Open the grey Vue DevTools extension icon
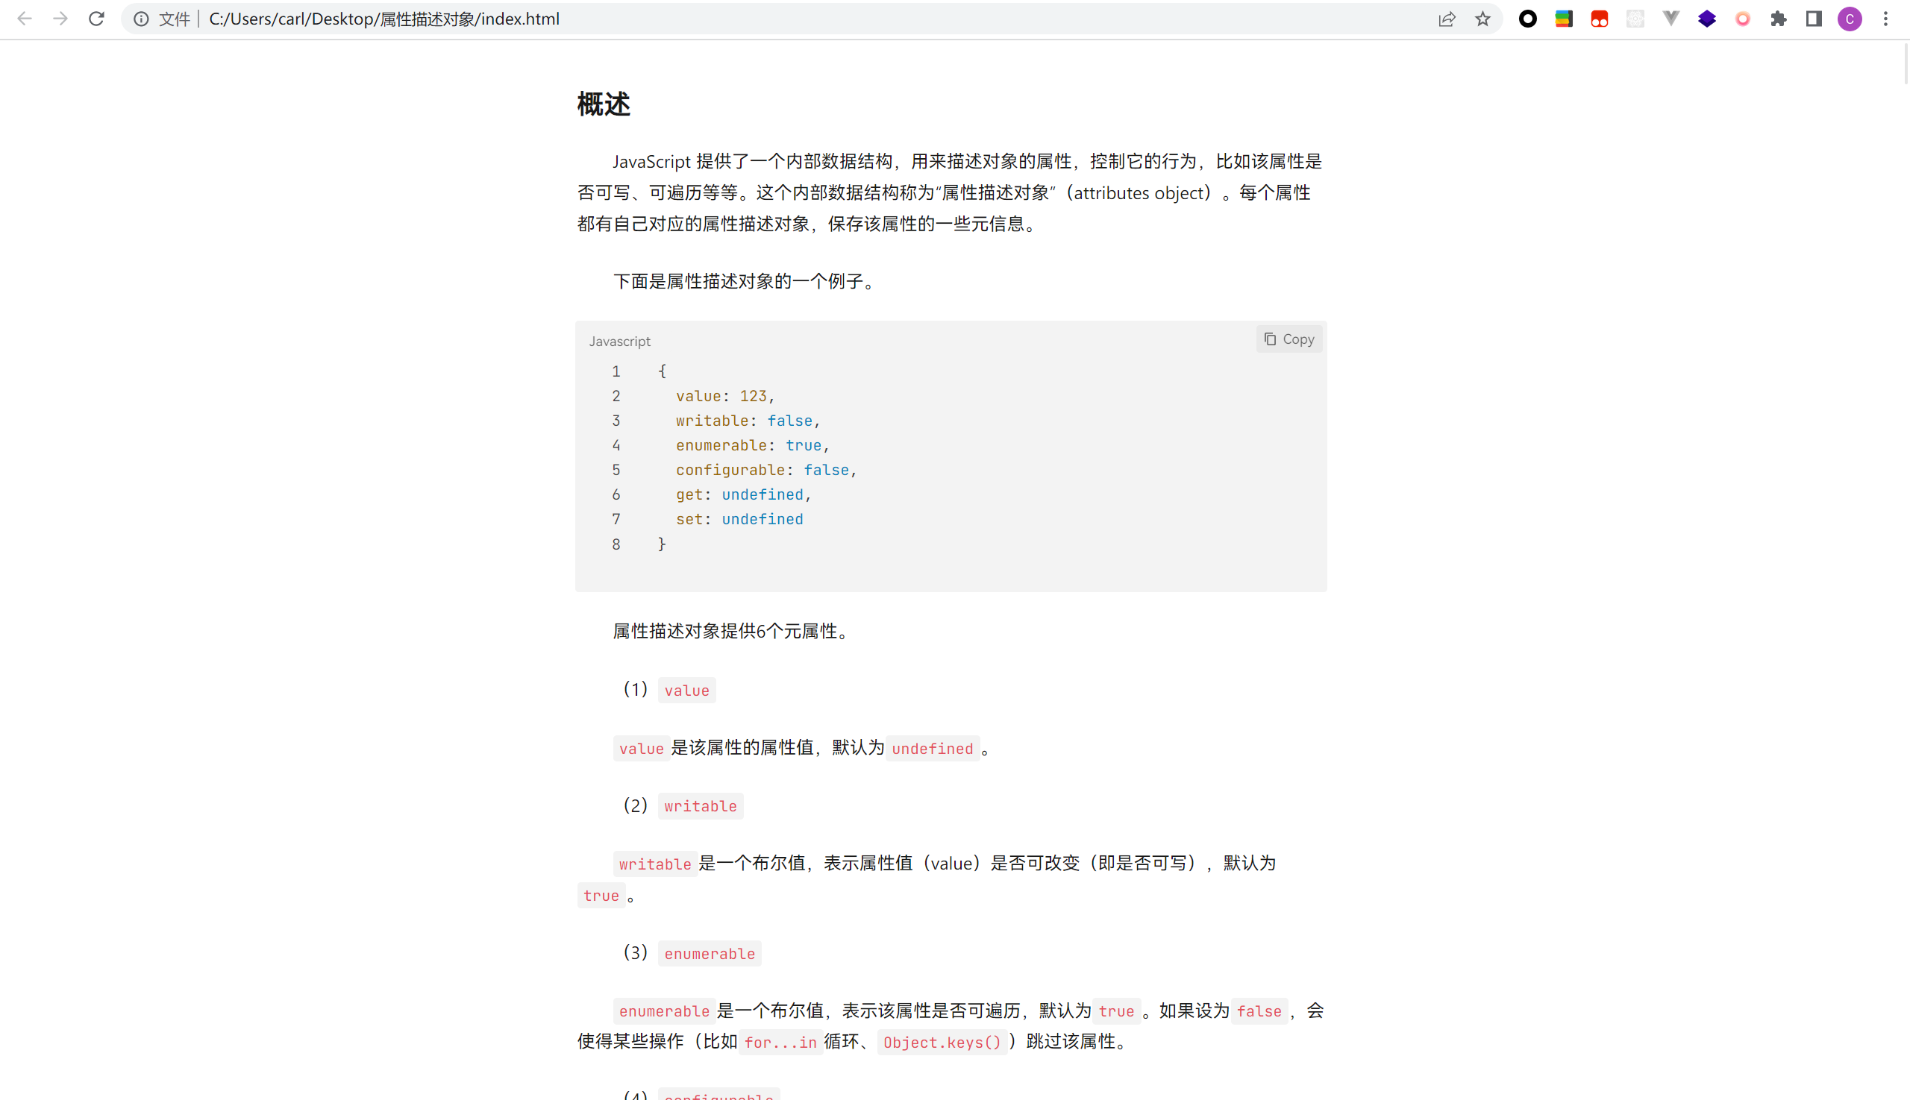 (1671, 19)
